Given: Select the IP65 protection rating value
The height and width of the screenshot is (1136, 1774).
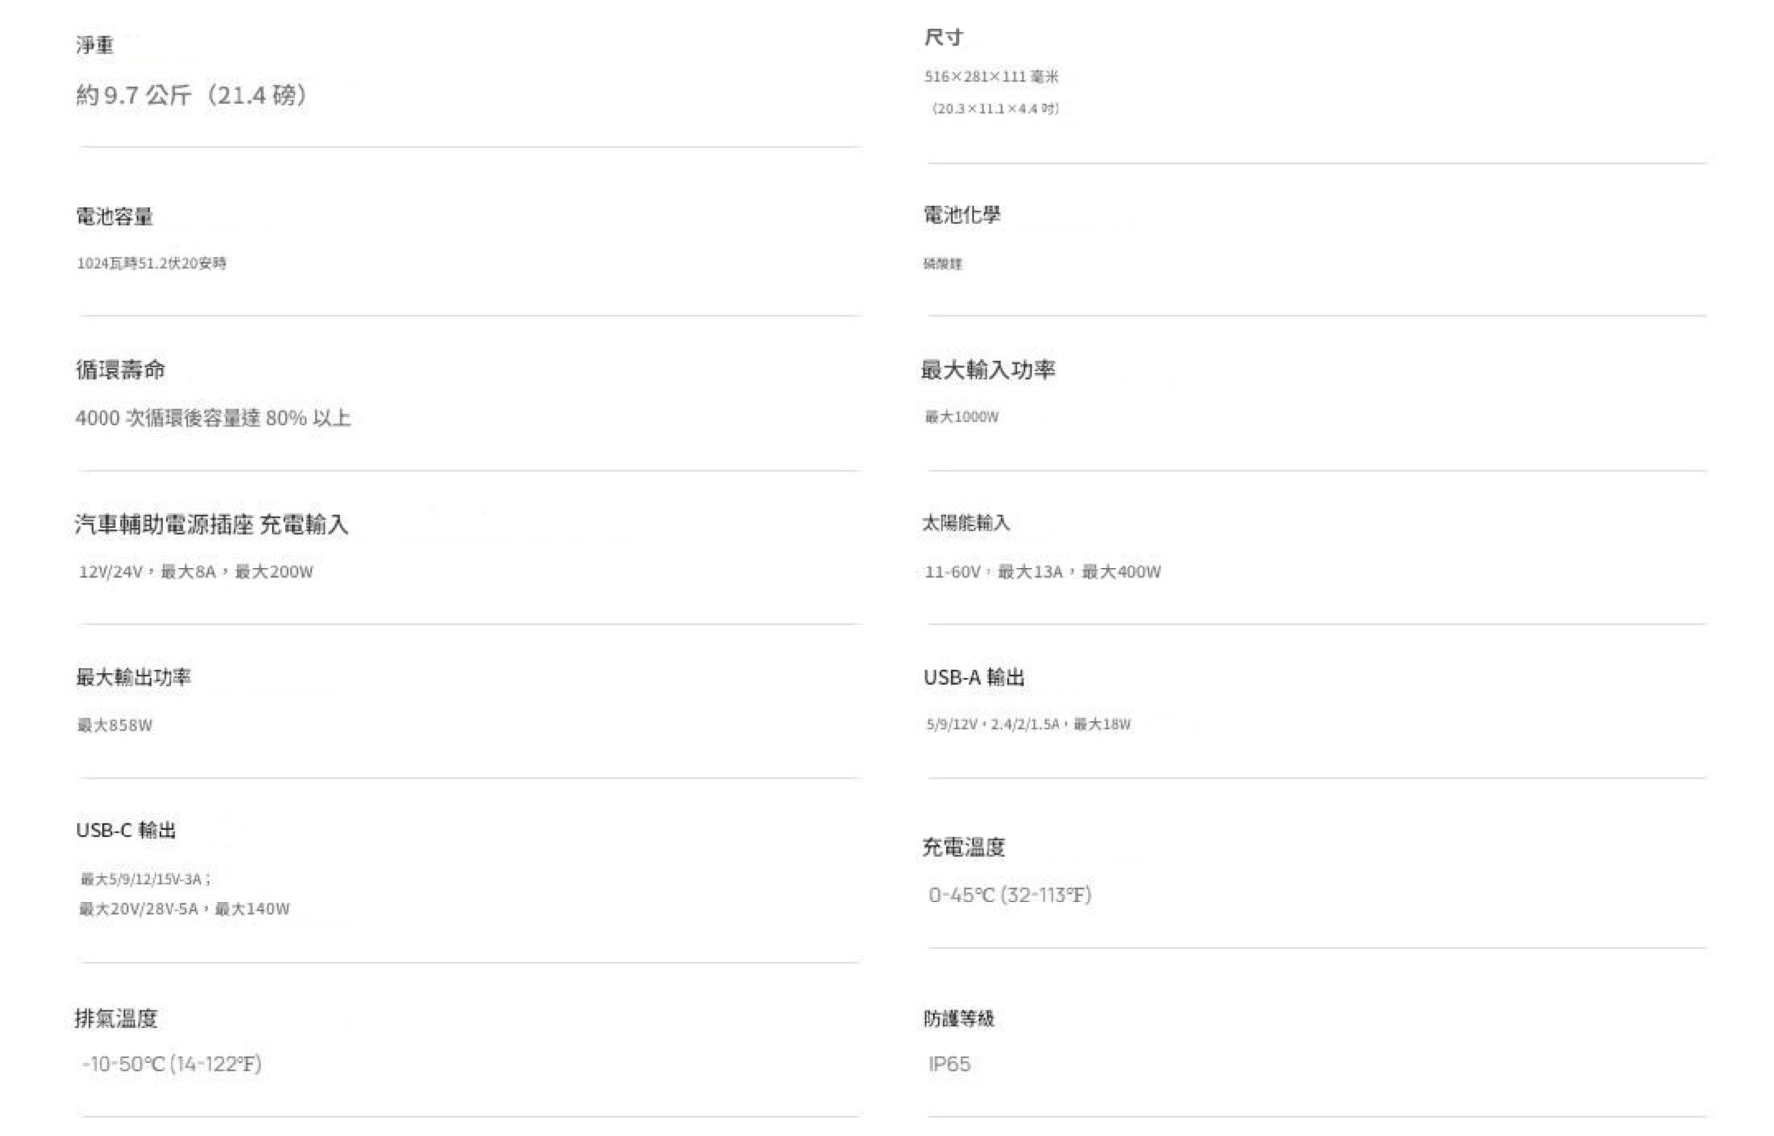Looking at the screenshot, I should (949, 1064).
